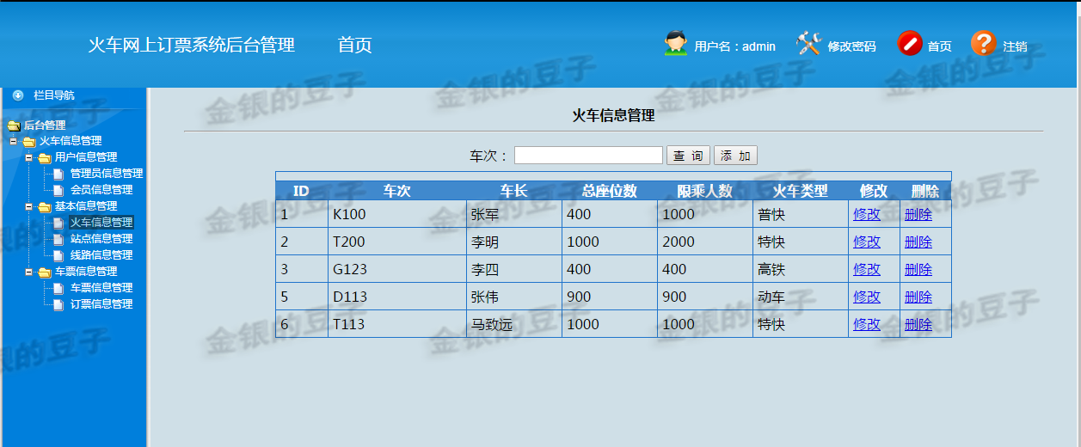The image size is (1081, 447).
Task: Click the 总座位数 column header
Action: [610, 191]
